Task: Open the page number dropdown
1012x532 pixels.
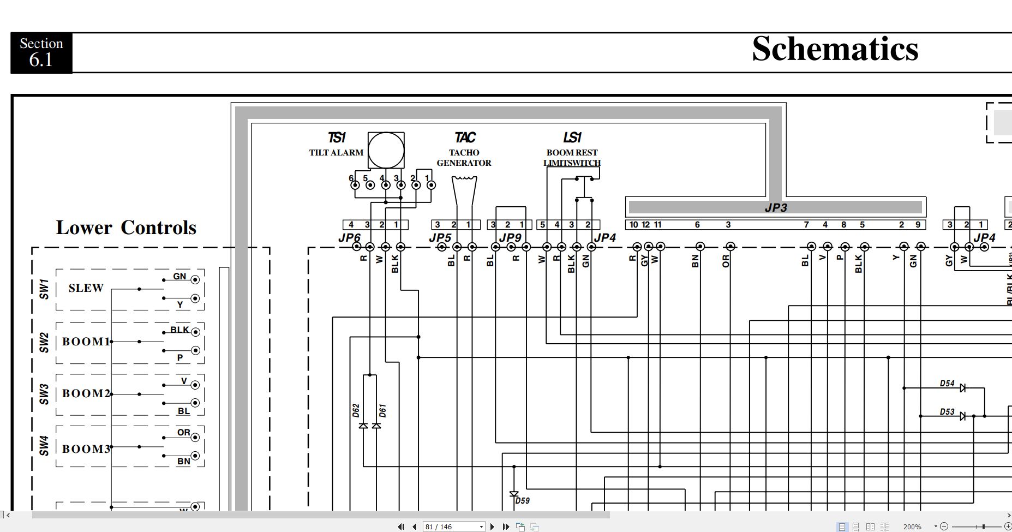Action: point(481,527)
